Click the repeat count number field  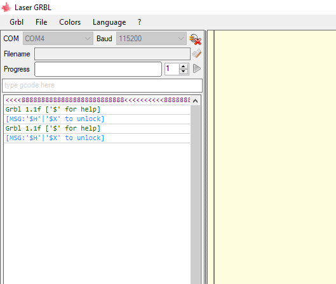click(x=172, y=69)
